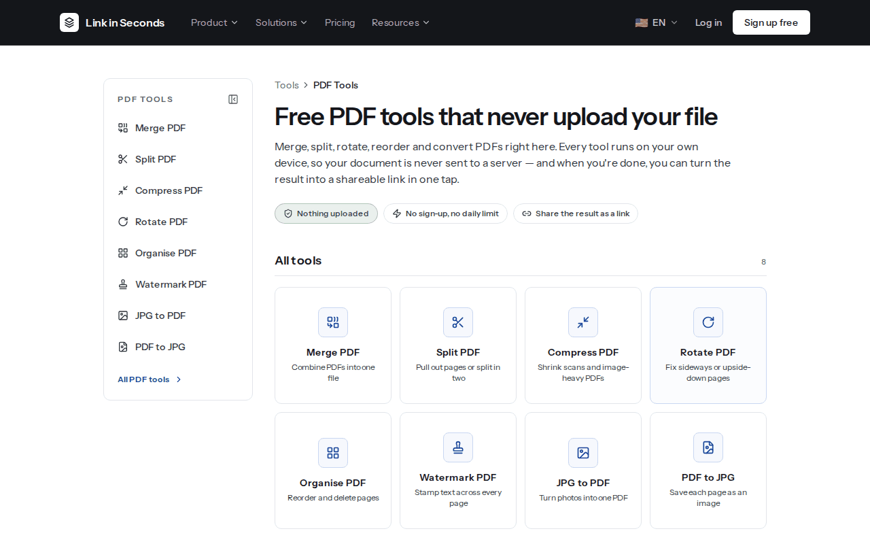Click the JPG to PDF sidebar image icon
The height and width of the screenshot is (544, 870).
123,316
